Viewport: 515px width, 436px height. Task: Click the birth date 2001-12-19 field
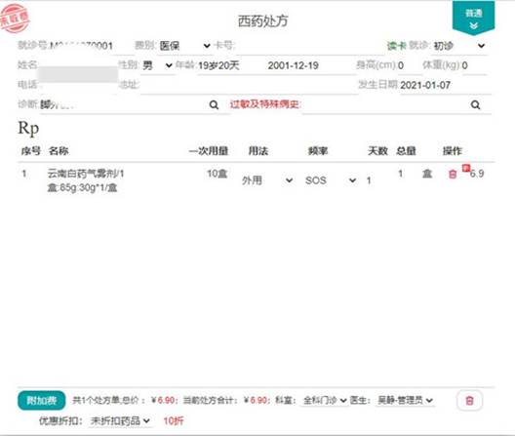pyautogui.click(x=293, y=65)
